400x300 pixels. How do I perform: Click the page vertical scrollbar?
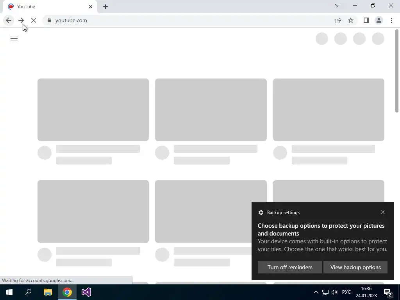tap(397, 71)
